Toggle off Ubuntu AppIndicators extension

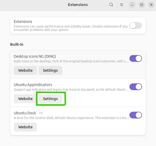point(135,87)
